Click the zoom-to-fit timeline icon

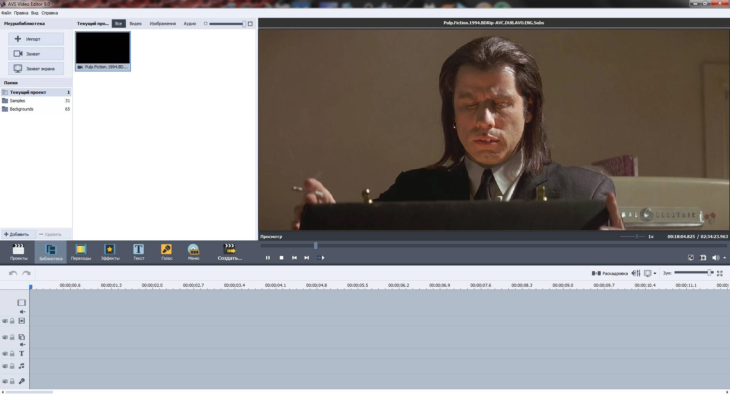[720, 273]
